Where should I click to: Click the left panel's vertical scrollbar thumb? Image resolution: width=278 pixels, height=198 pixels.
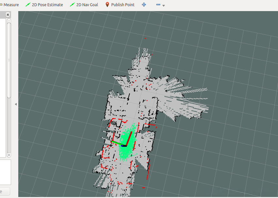tap(9, 60)
